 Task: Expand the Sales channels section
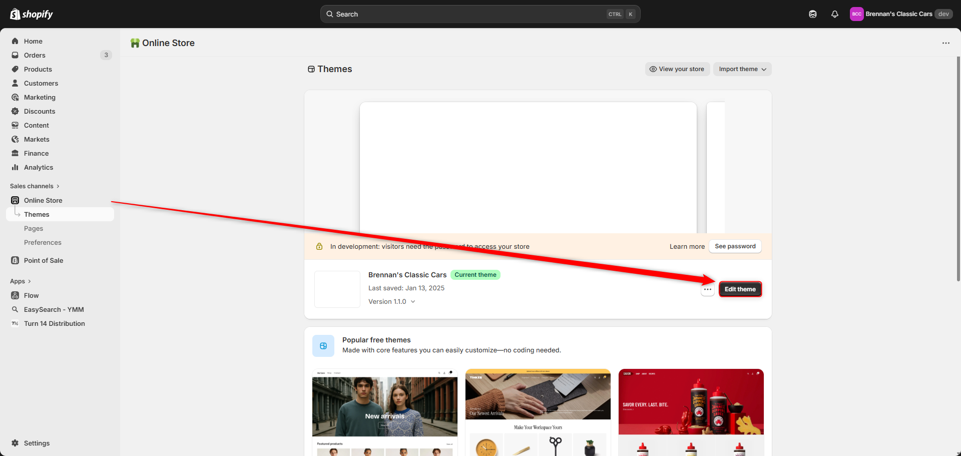35,186
